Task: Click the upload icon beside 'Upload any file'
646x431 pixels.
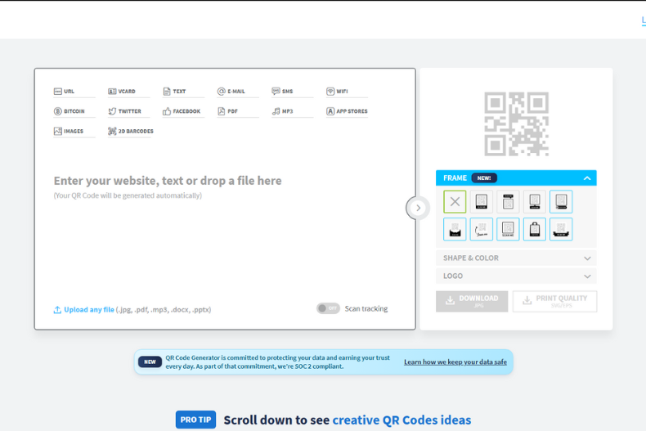Action: point(57,310)
